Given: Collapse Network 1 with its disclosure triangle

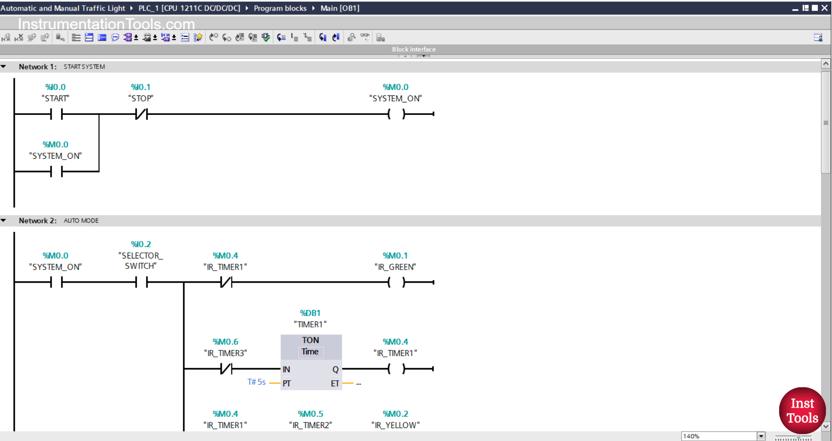Looking at the screenshot, I should click(x=4, y=66).
